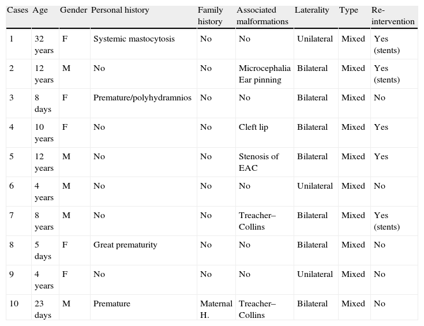
Task: Click the Cases column header
Action: [x=17, y=10]
